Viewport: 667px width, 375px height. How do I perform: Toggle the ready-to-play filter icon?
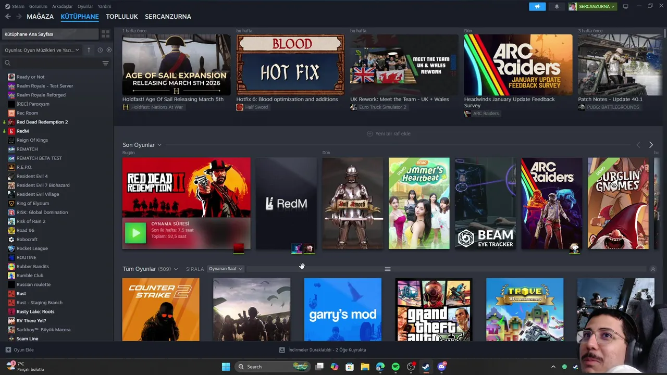pos(109,50)
